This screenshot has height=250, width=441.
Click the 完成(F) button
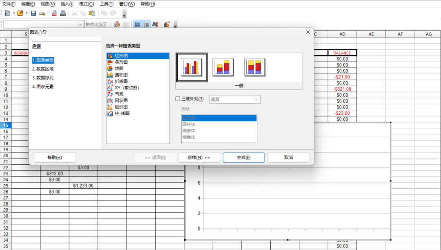(x=243, y=158)
